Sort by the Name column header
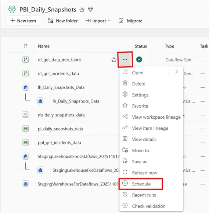 44,46
